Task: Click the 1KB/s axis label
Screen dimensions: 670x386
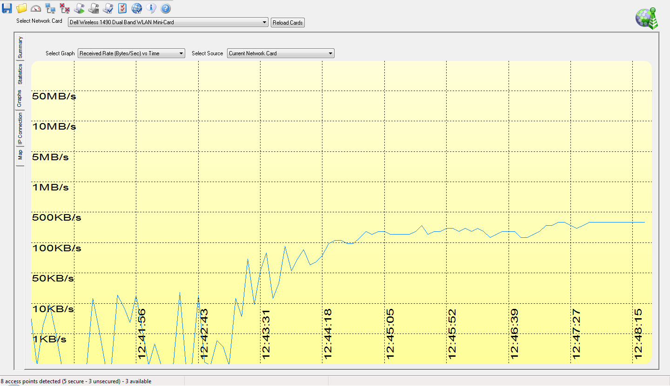Action: [49, 340]
